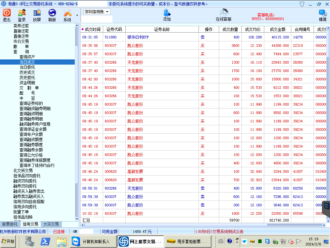330x248 pixels.
Task: Open the 深圳信用账 account dropdown
Action: tap(97, 12)
